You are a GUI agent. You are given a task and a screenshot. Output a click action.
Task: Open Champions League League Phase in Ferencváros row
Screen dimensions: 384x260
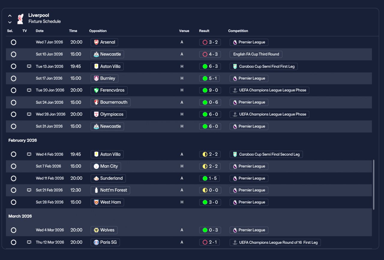pos(269,90)
